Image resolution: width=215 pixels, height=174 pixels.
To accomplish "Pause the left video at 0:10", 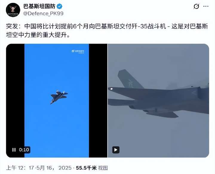I will (14, 150).
